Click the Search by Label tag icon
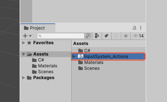The height and width of the screenshot is (102, 167). [106, 36]
